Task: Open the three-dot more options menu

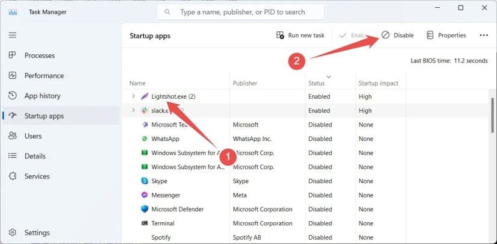Action: pos(483,36)
